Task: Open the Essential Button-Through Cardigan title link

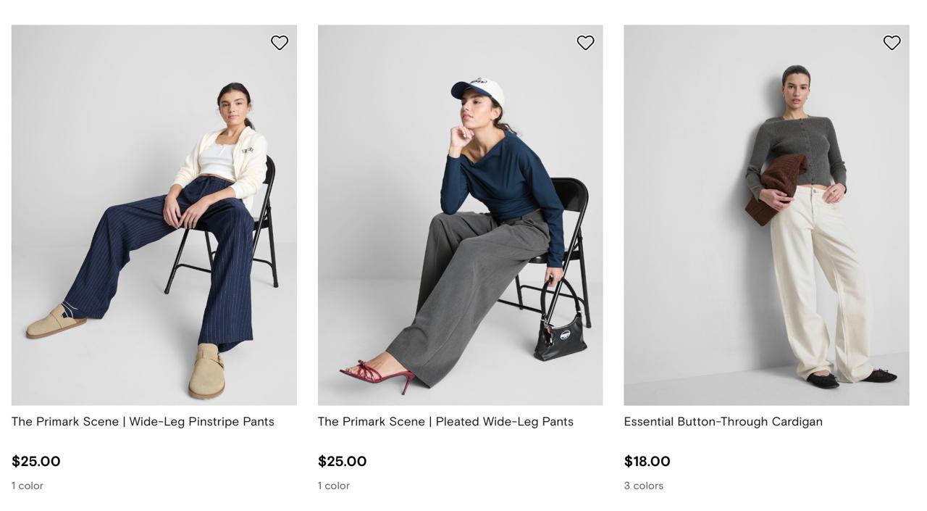Action: (723, 422)
